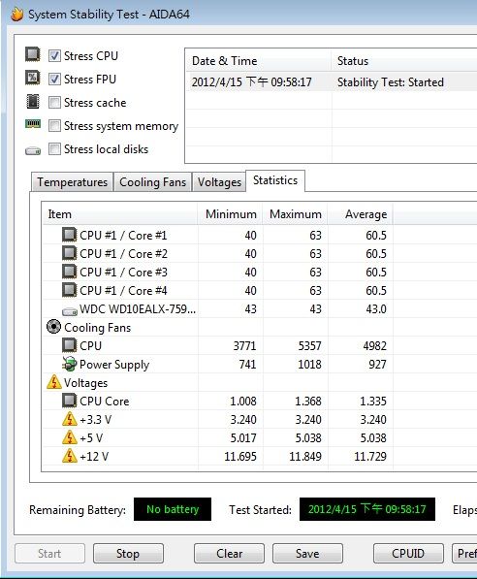The height and width of the screenshot is (579, 477).
Task: Switch to the Temperatures tab
Action: [x=72, y=182]
